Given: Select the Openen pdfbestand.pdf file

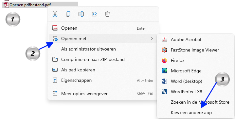Looking at the screenshot, I should 40,5.
